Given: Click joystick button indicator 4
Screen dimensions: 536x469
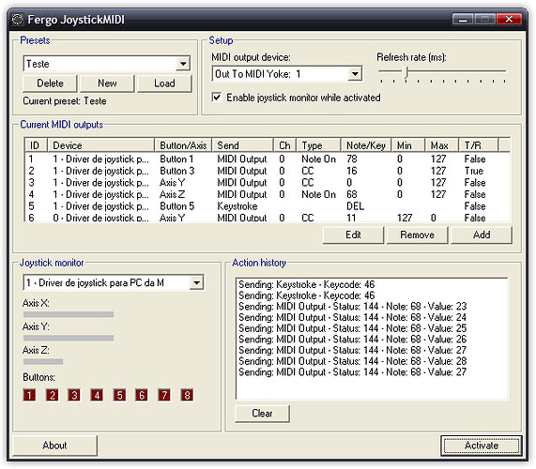Looking at the screenshot, I should tap(97, 395).
